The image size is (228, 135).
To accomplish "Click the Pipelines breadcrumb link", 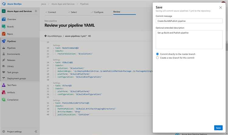I will point(84,4).
